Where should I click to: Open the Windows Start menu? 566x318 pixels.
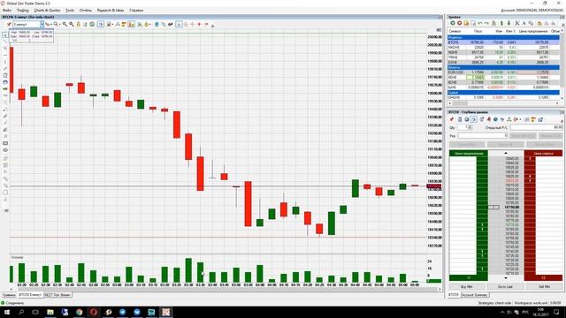[x=7, y=312]
